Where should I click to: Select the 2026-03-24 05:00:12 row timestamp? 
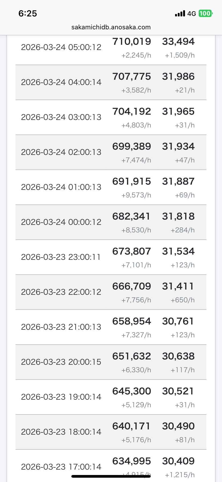pyautogui.click(x=61, y=47)
